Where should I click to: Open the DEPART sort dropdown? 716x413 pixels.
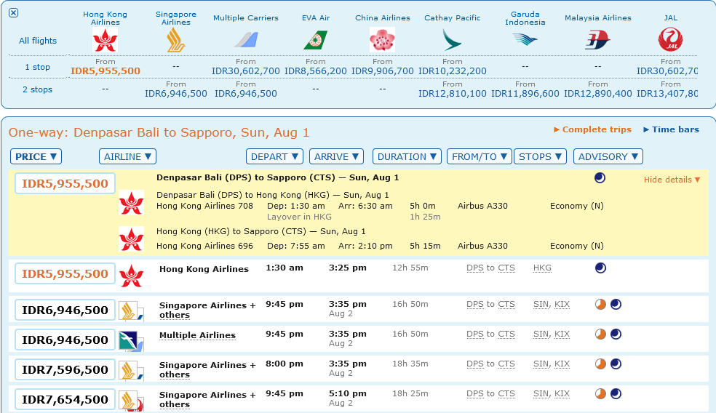274,156
